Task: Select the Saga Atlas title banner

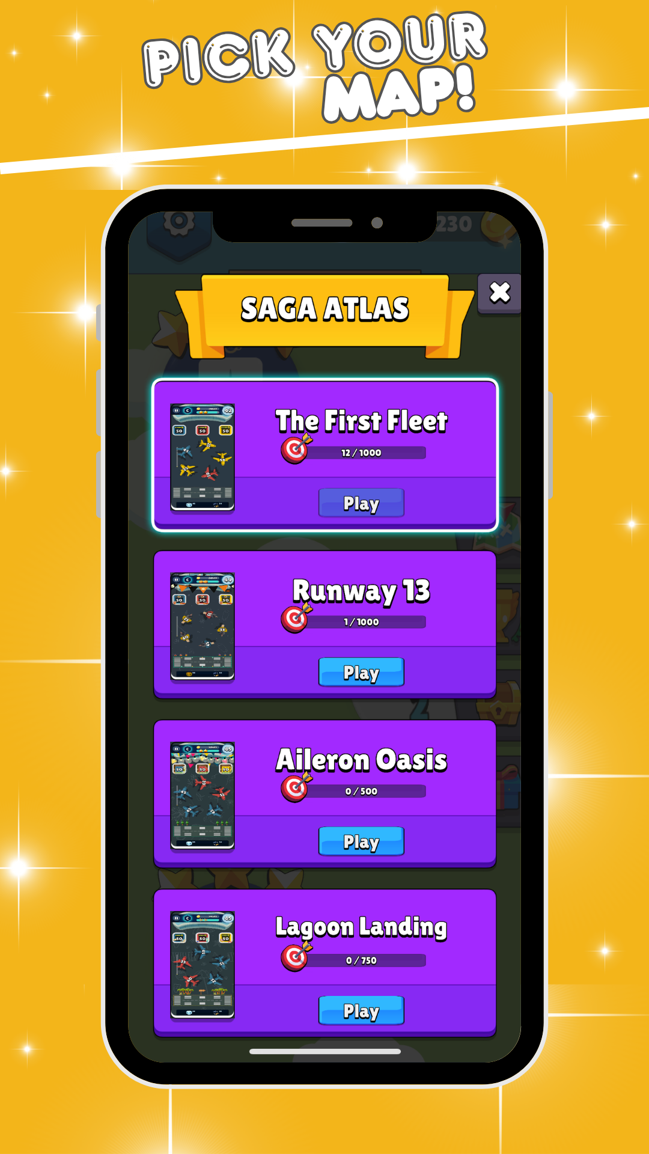Action: [324, 314]
